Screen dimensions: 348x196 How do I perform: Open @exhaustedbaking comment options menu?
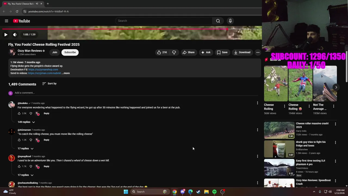257,183
